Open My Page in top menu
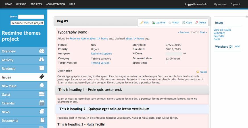 pyautogui.click(x=21, y=4)
